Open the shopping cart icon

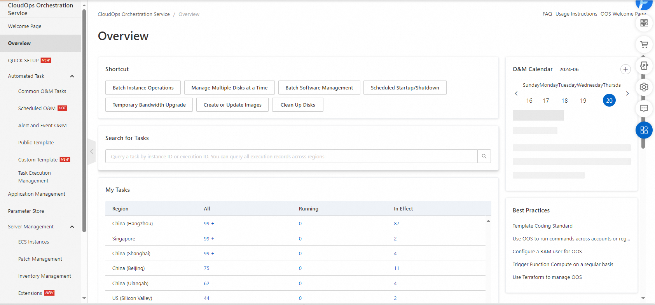[x=644, y=44]
